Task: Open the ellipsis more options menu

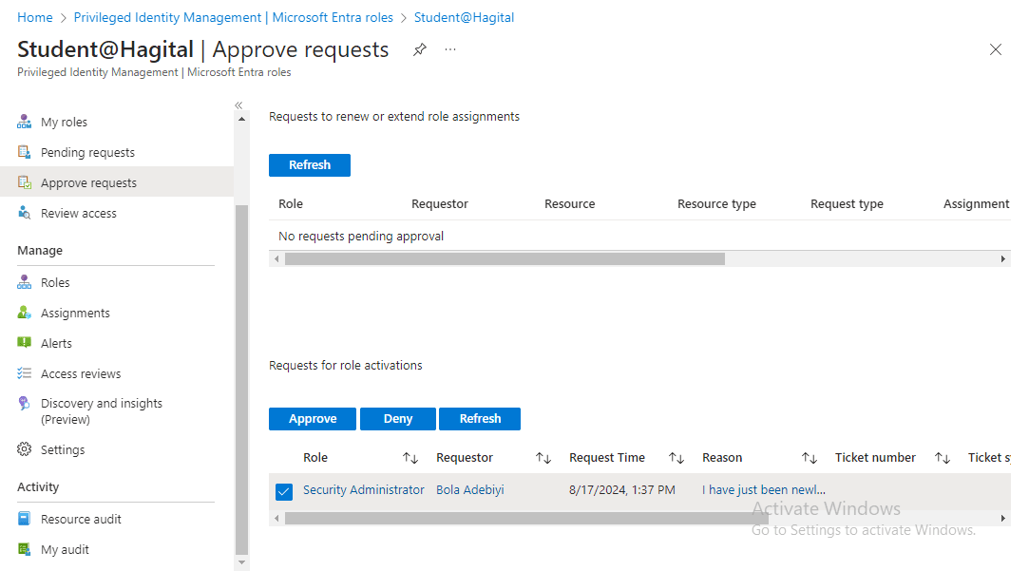Action: pyautogui.click(x=450, y=49)
